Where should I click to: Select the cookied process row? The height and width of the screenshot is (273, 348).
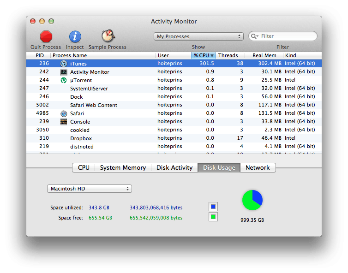pos(174,130)
